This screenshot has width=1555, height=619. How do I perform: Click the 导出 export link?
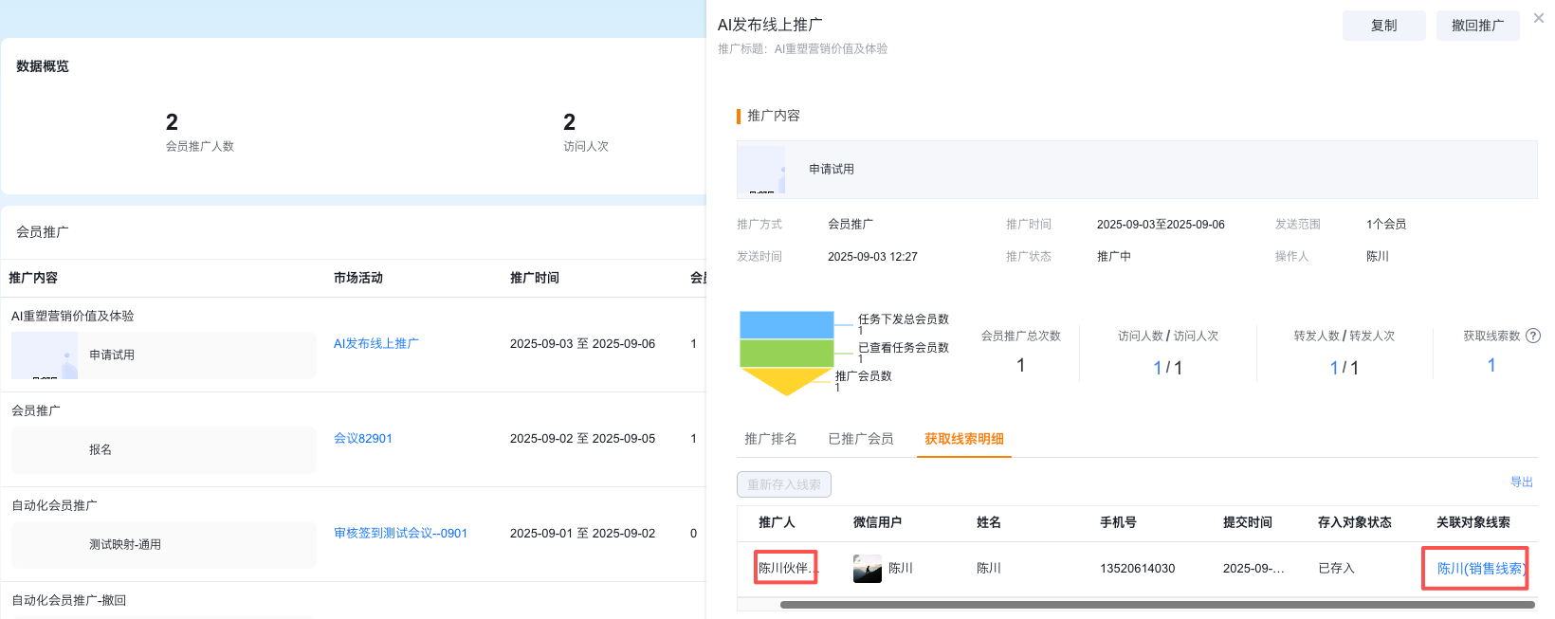(1521, 482)
